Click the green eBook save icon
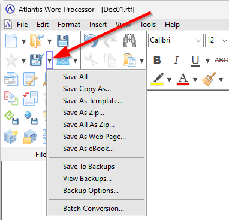 (x=11, y=117)
